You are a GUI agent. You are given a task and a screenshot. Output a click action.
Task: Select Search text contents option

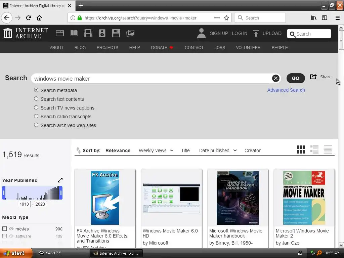(x=36, y=99)
